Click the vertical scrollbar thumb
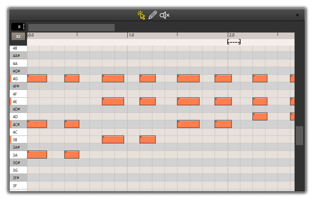 pos(299,136)
